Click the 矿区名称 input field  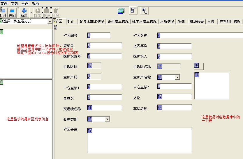click(200, 35)
